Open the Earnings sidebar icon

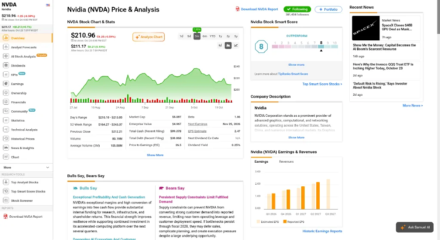(x=6, y=84)
